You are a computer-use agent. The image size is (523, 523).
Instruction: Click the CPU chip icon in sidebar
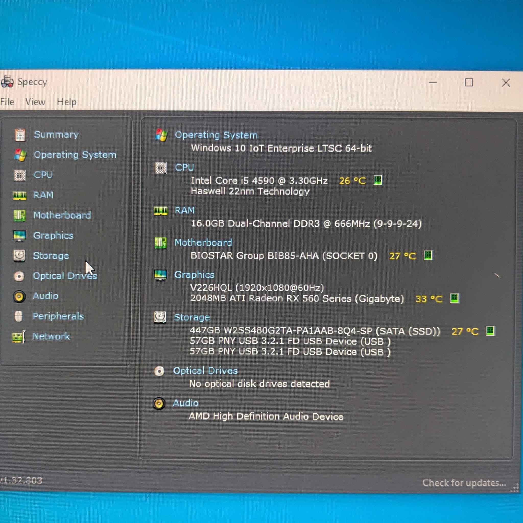[x=20, y=175]
